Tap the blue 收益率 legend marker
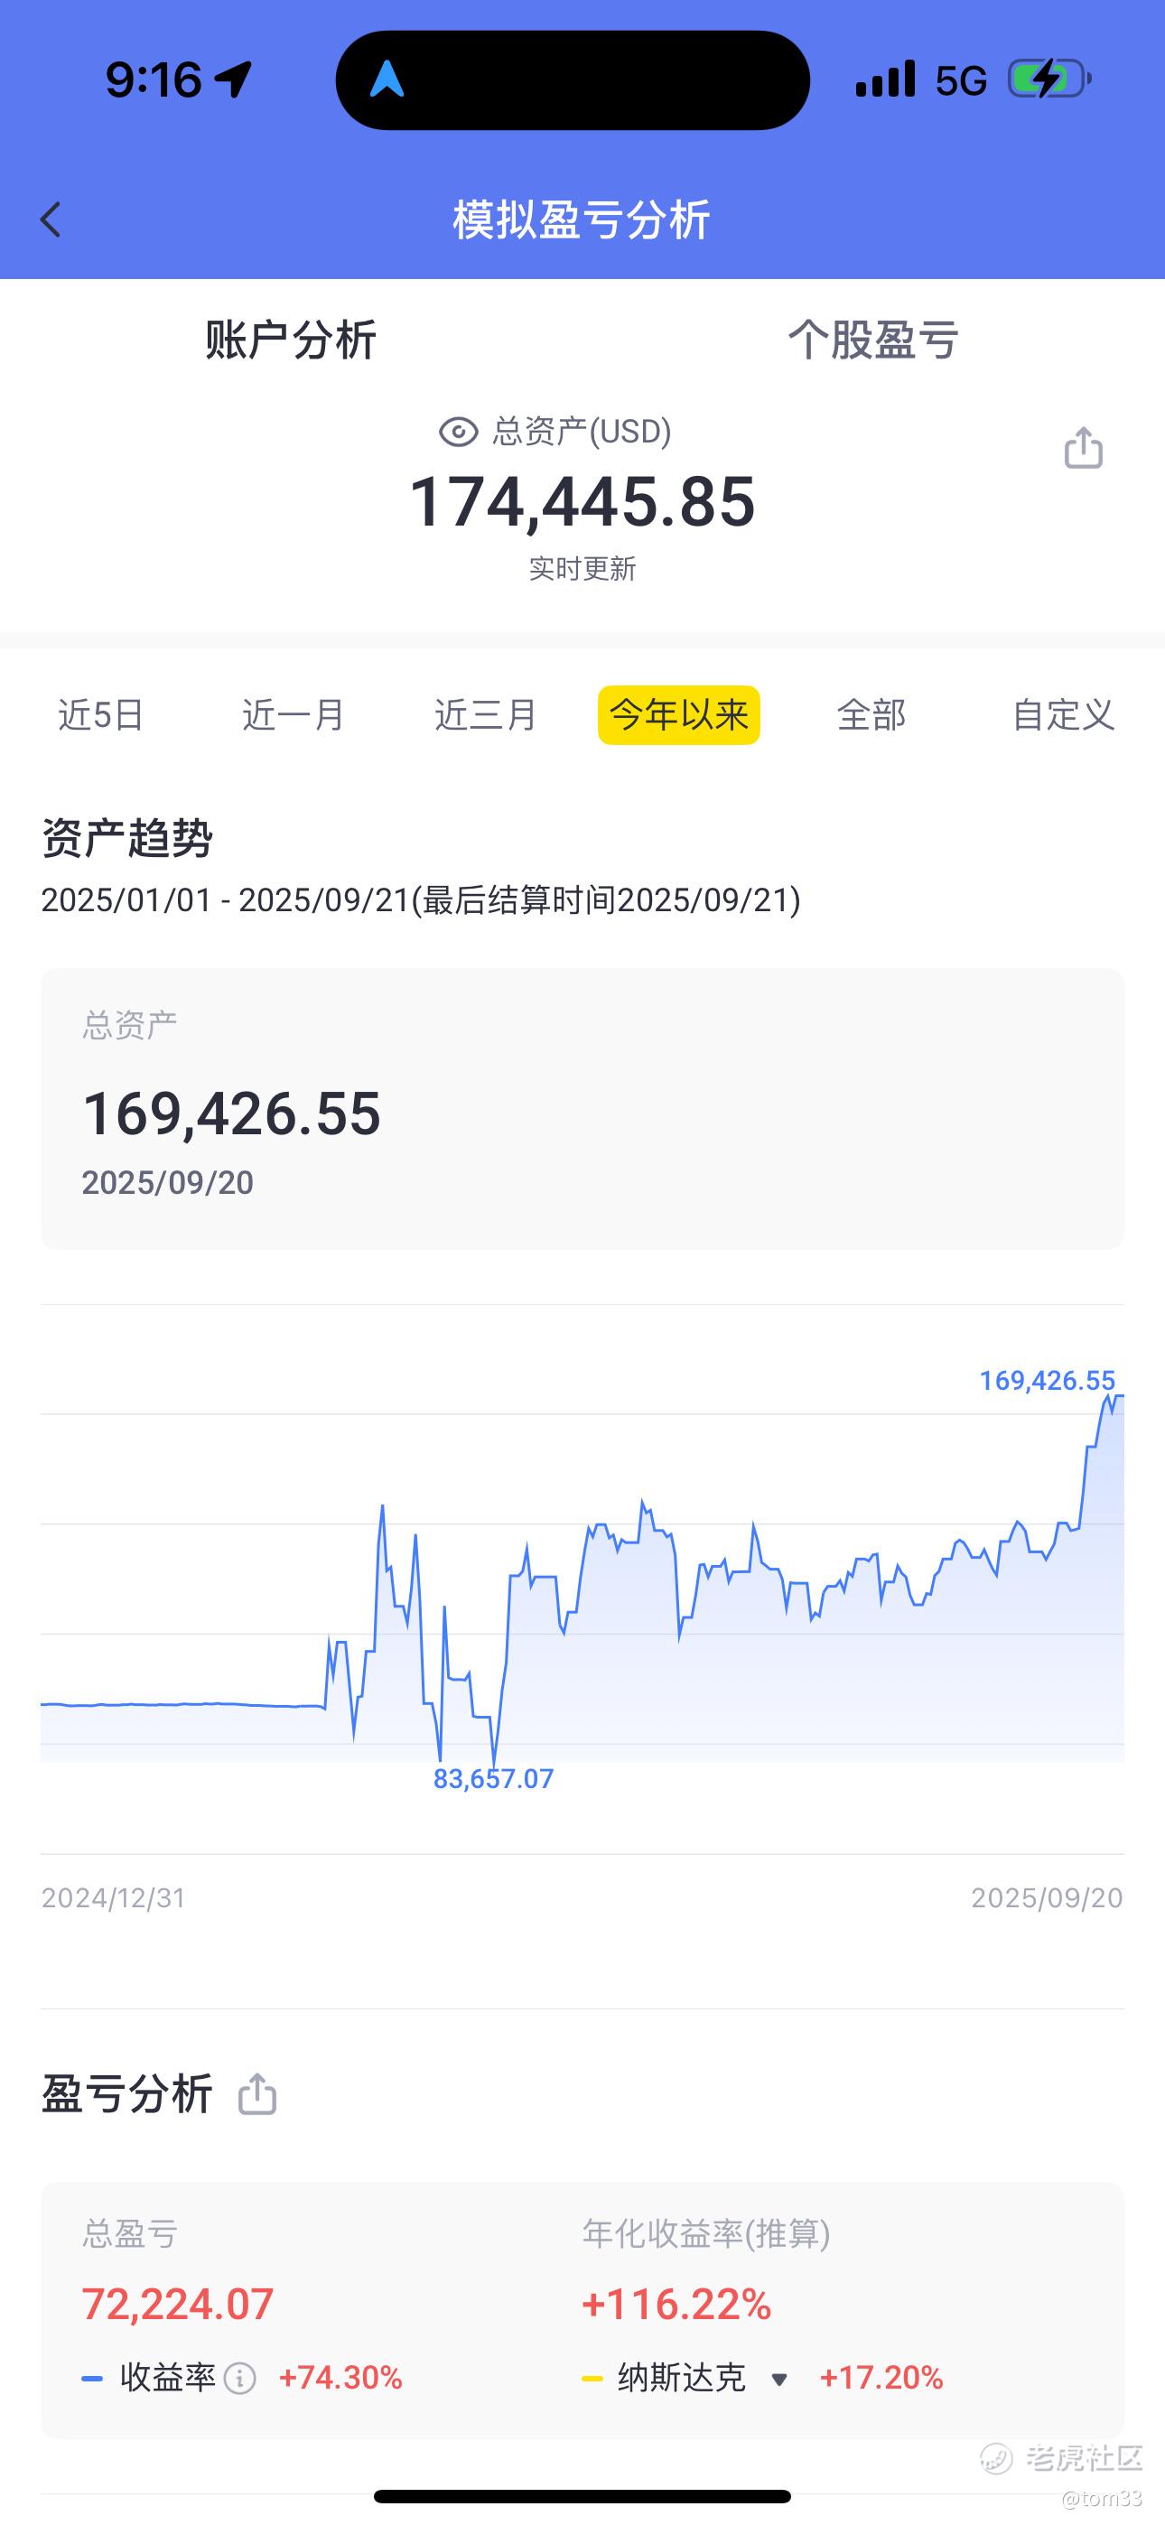1165x2525 pixels. click(x=92, y=2379)
